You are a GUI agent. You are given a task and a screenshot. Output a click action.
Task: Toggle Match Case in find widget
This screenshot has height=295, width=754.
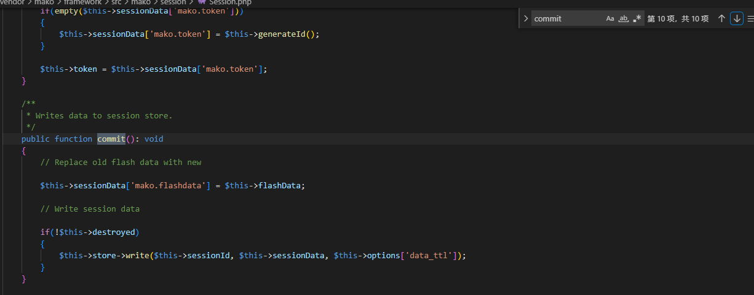(610, 18)
